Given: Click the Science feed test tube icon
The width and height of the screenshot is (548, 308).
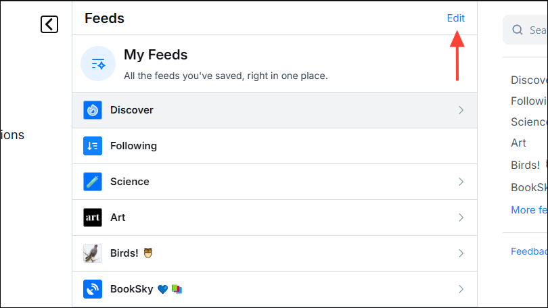Looking at the screenshot, I should (x=93, y=182).
